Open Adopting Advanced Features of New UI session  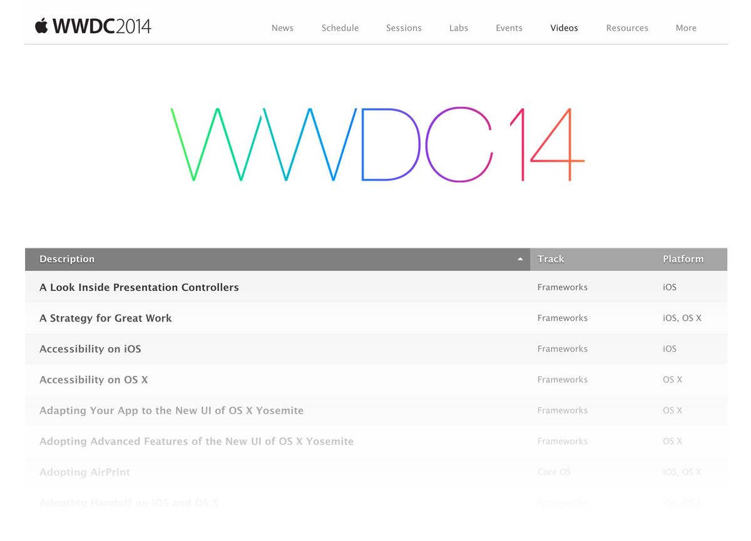tap(197, 441)
